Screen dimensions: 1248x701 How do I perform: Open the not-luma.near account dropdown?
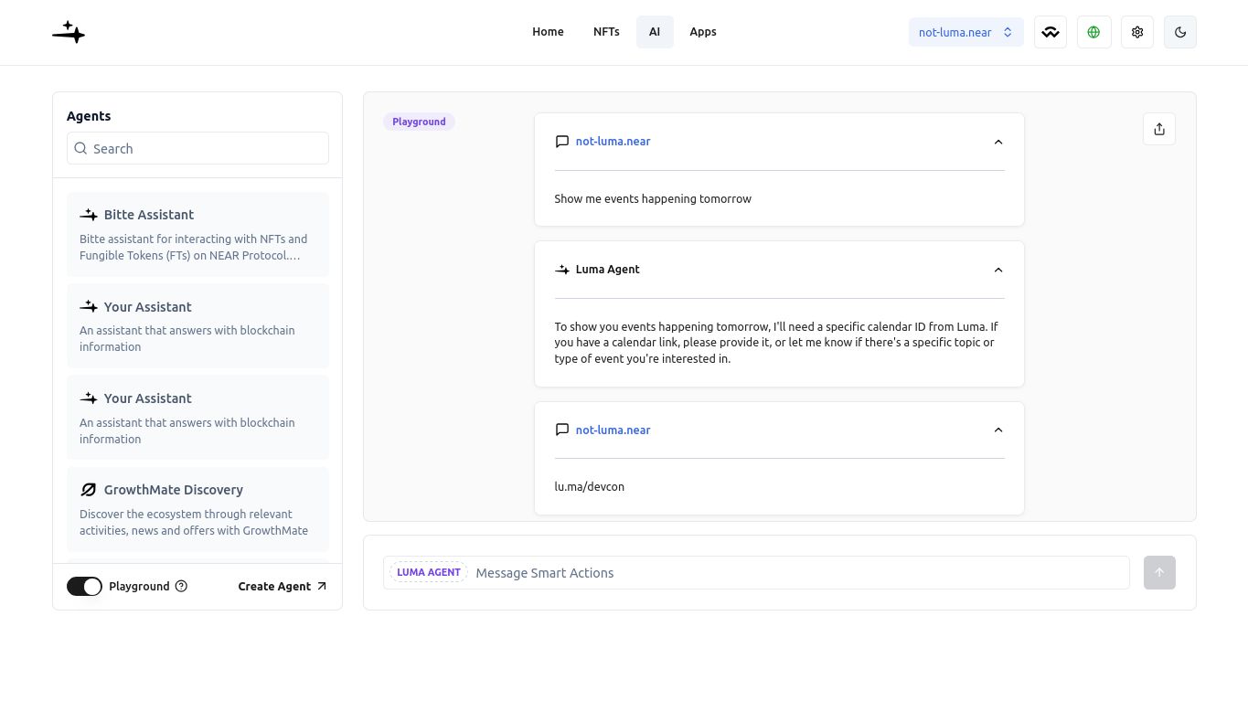coord(965,32)
